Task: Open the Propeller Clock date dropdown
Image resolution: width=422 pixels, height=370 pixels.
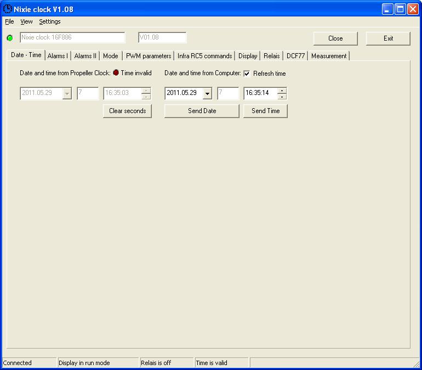Action: tap(67, 93)
